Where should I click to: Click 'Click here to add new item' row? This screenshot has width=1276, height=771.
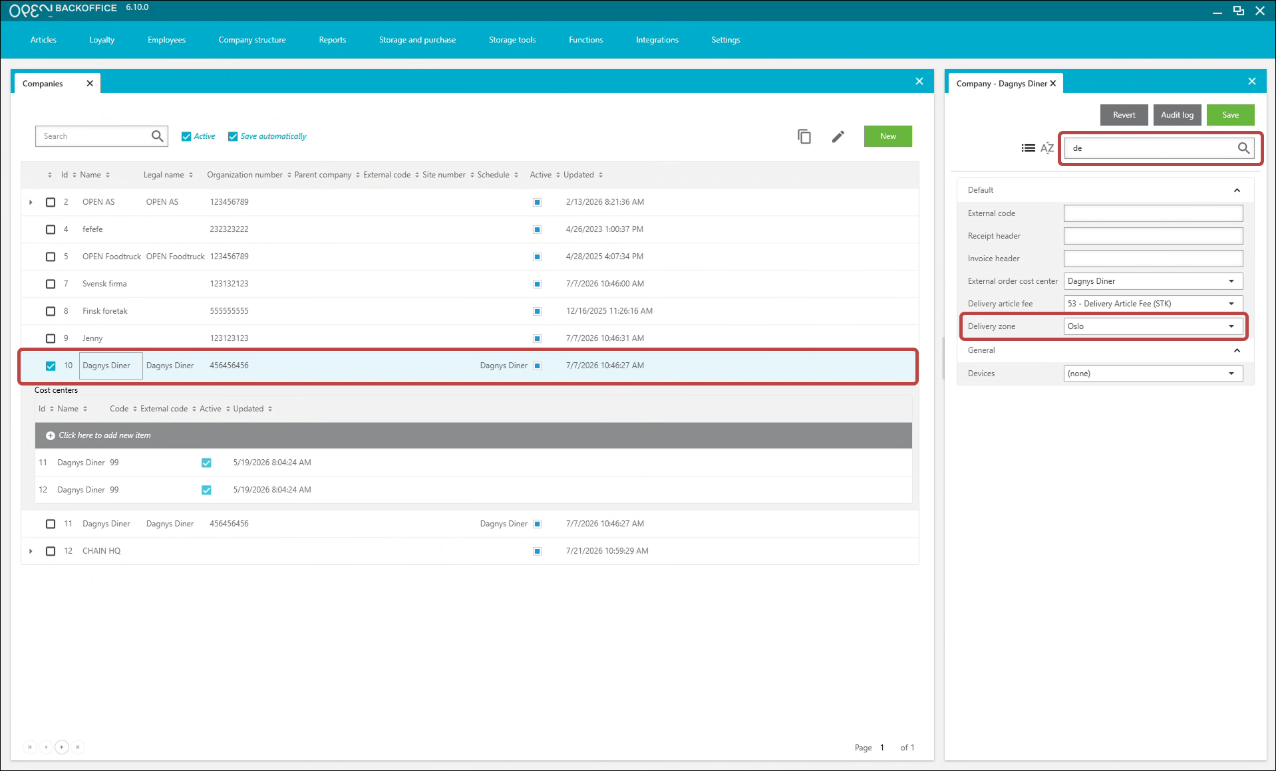tap(473, 435)
